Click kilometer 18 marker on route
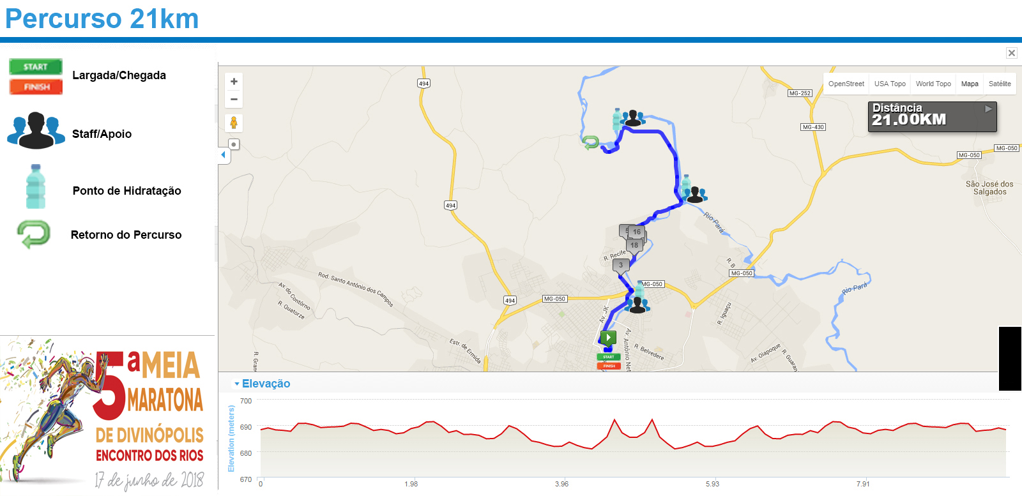The width and height of the screenshot is (1022, 496). point(634,246)
